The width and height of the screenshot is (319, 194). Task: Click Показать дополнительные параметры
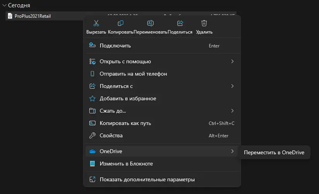coord(147,179)
